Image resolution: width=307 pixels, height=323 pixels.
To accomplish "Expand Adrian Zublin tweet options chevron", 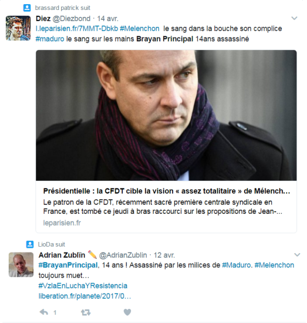I will [x=297, y=255].
